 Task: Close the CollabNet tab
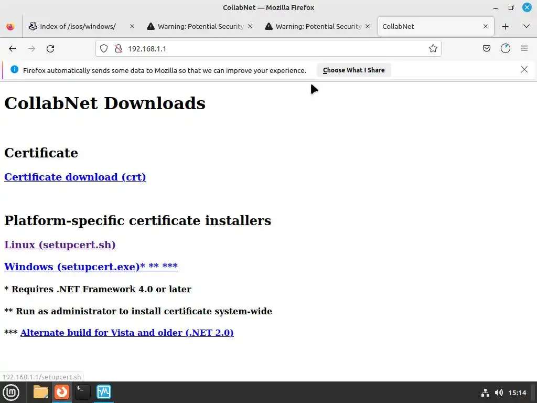[485, 26]
